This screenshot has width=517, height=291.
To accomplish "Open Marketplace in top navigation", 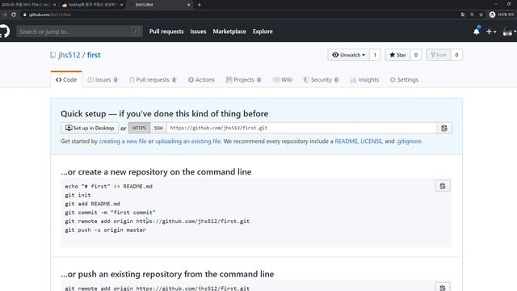I will coord(229,32).
